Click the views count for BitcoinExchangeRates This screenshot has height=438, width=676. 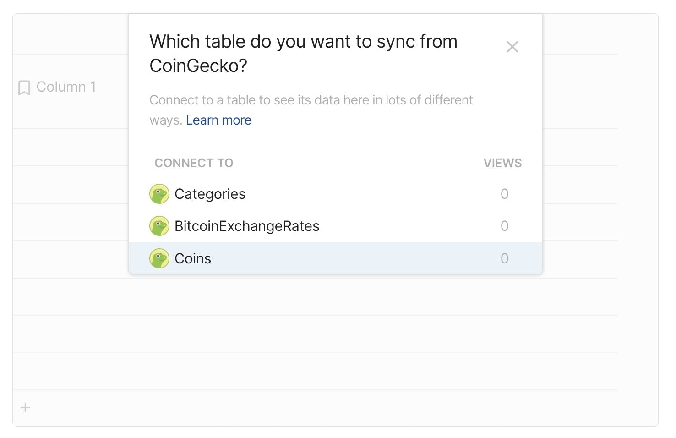[x=504, y=226]
